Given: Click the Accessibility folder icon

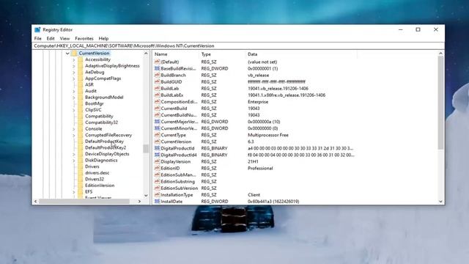Looking at the screenshot, I should [x=80, y=59].
